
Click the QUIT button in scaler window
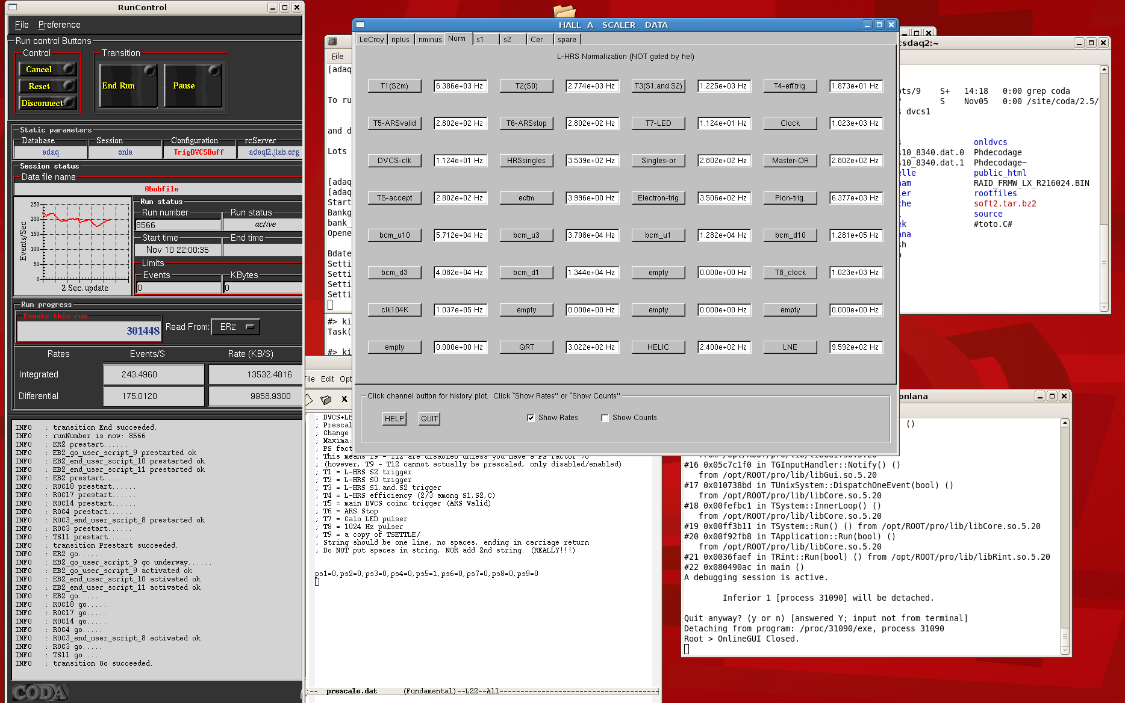429,419
